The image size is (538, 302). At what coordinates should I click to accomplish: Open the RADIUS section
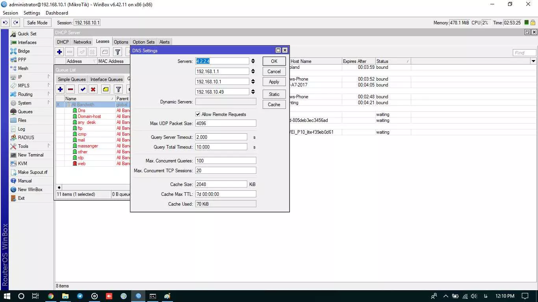pos(26,138)
